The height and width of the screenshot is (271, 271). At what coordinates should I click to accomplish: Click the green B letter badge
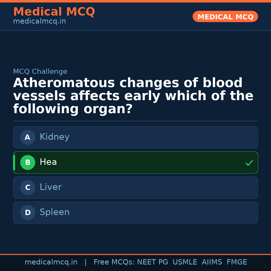point(28,162)
